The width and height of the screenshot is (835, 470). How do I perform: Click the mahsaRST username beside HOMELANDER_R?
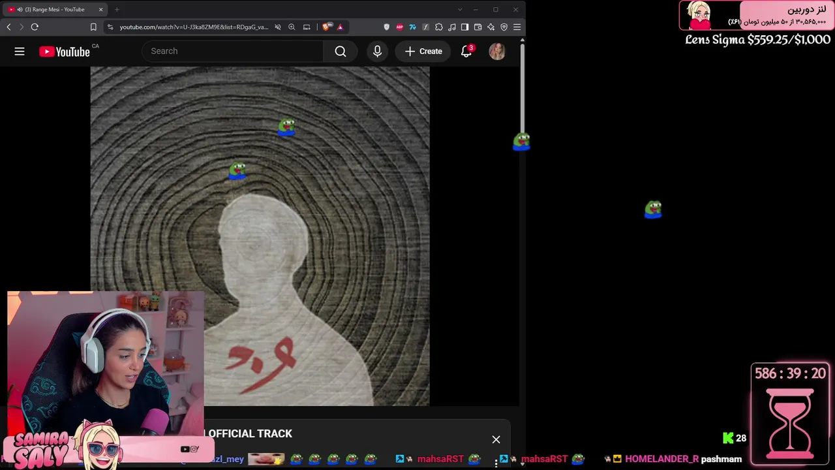pyautogui.click(x=544, y=459)
